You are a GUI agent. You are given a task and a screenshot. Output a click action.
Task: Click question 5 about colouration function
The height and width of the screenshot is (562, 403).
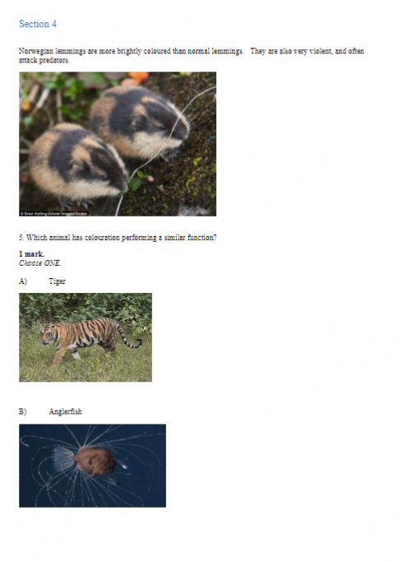pos(118,238)
